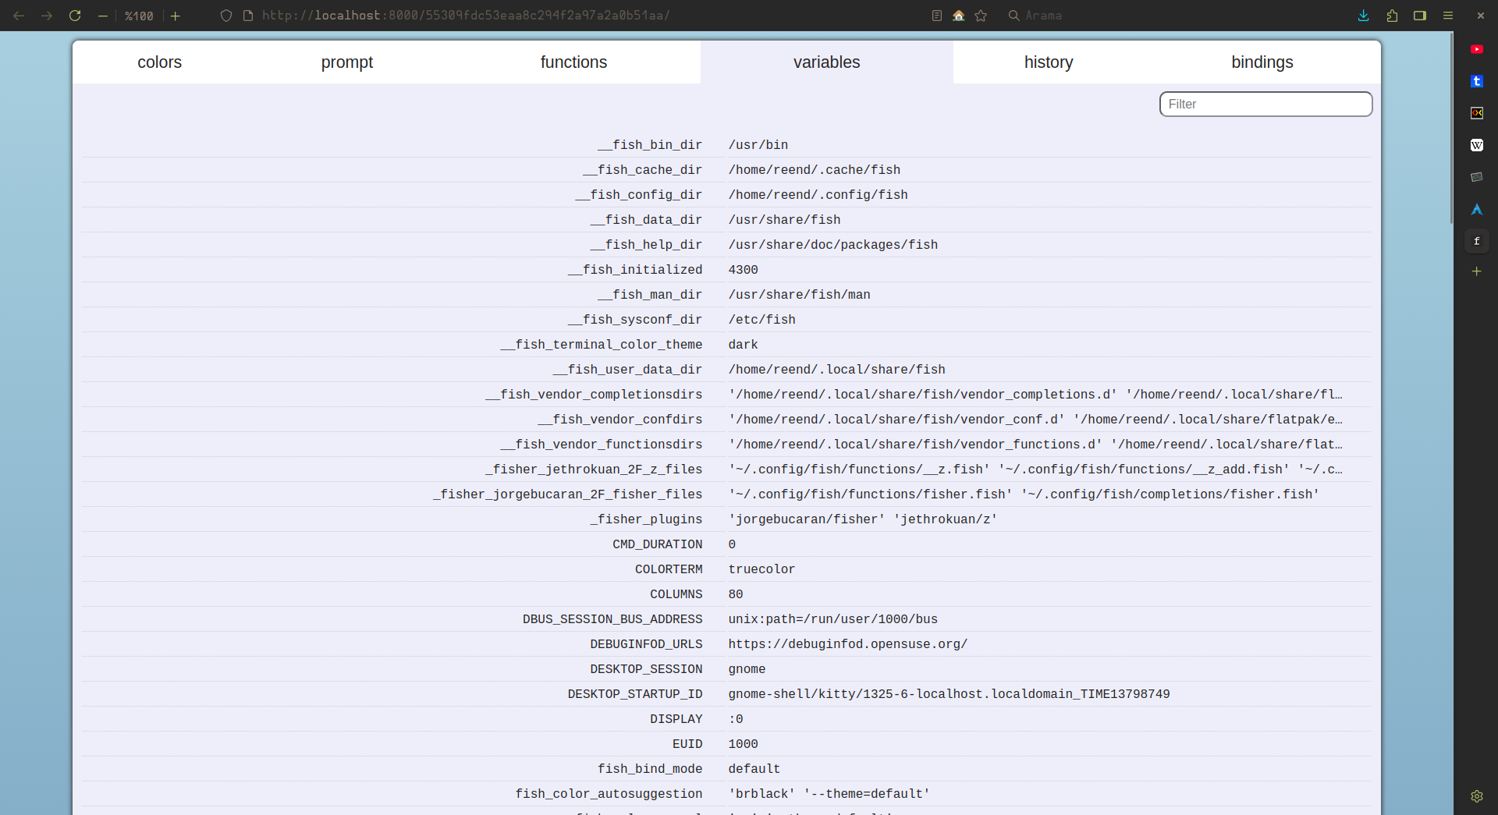The width and height of the screenshot is (1498, 815).
Task: Click the Filter input field
Action: pyautogui.click(x=1265, y=104)
